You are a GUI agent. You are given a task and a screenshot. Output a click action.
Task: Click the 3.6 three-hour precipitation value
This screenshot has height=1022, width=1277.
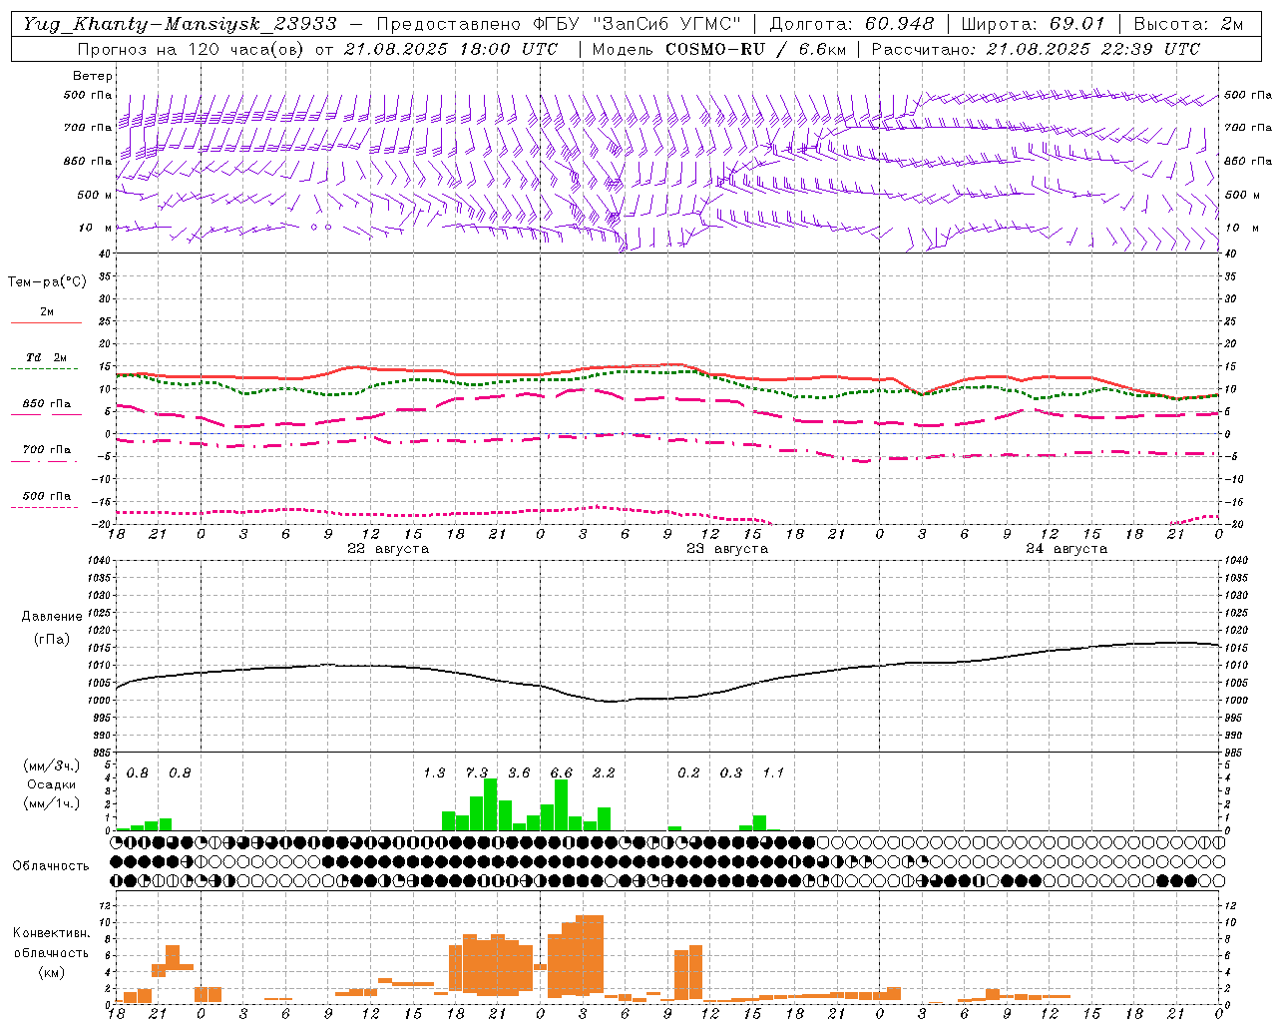point(519,773)
